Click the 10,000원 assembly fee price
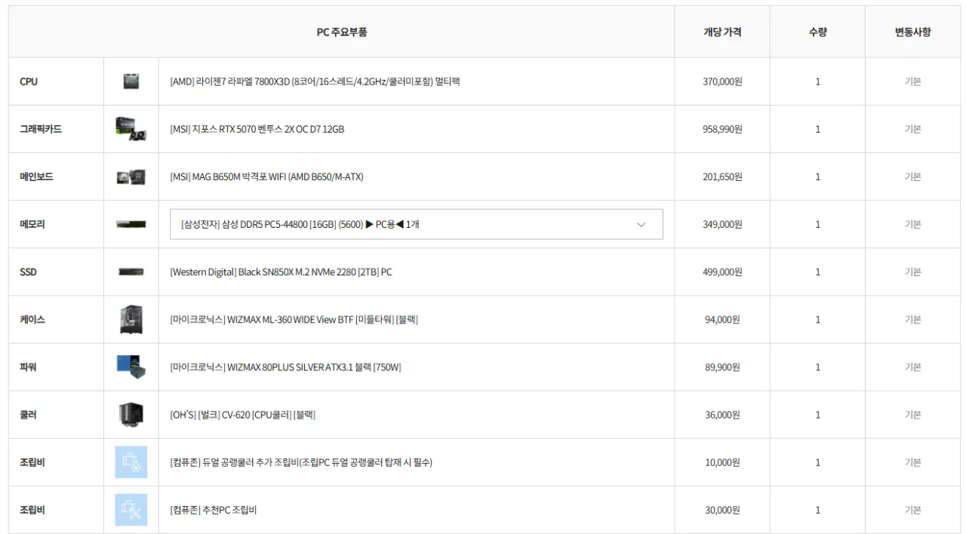The image size is (966, 534). [x=722, y=462]
